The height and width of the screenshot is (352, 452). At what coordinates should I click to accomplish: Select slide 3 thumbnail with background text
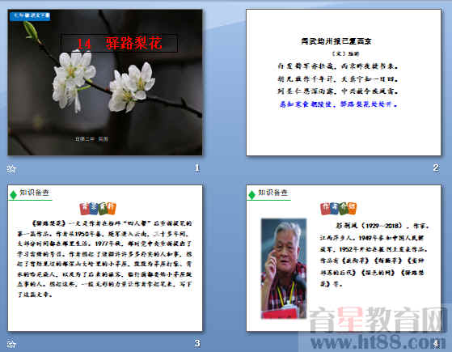pyautogui.click(x=105, y=258)
